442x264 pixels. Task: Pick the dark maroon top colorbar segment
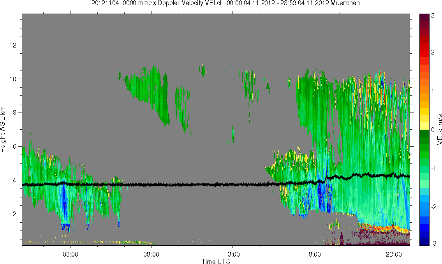424,17
